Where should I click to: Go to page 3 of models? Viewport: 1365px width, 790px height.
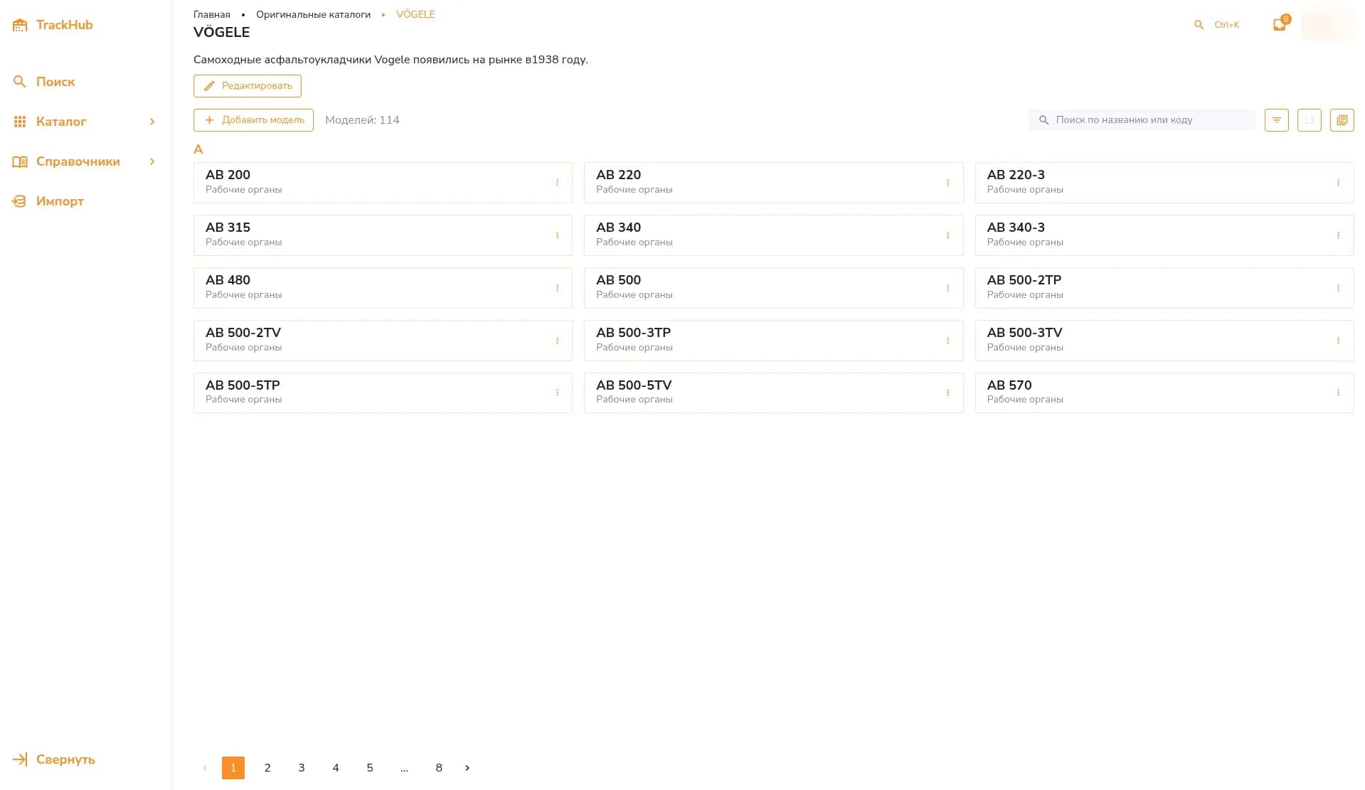pos(302,768)
